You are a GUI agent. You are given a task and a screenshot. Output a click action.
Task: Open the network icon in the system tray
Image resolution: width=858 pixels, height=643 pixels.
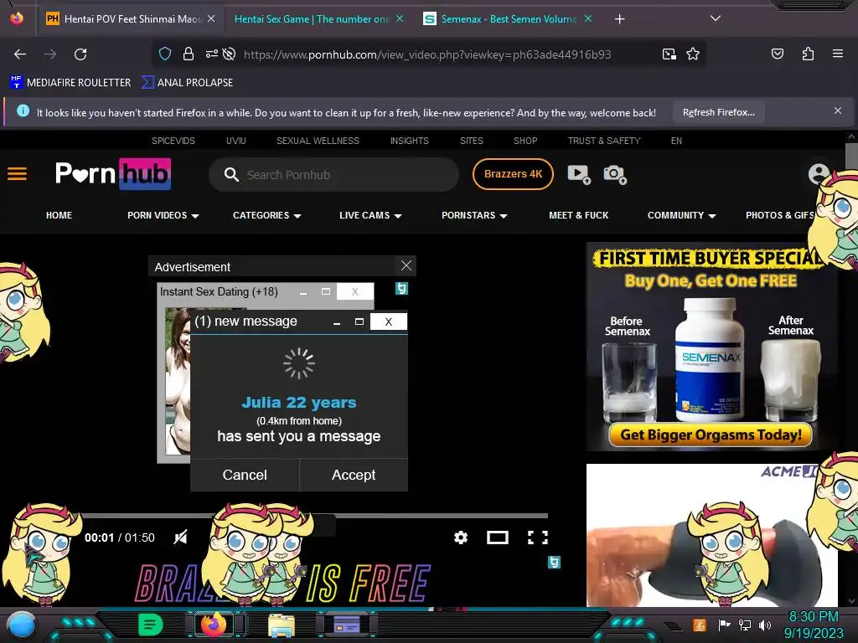pos(745,625)
